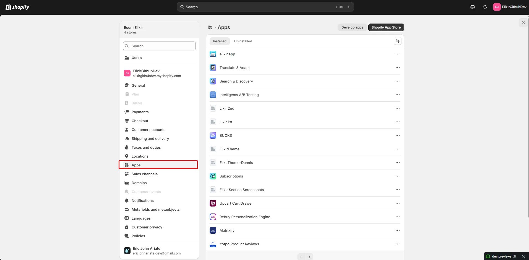Go to Domains settings
This screenshot has width=529, height=260.
click(159, 183)
